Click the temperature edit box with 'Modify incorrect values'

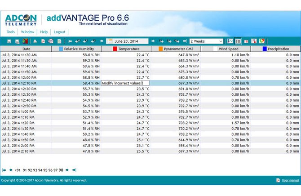pos(125,83)
